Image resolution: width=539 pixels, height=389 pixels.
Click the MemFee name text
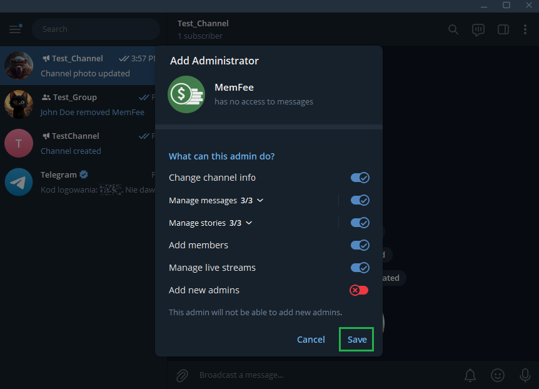234,88
